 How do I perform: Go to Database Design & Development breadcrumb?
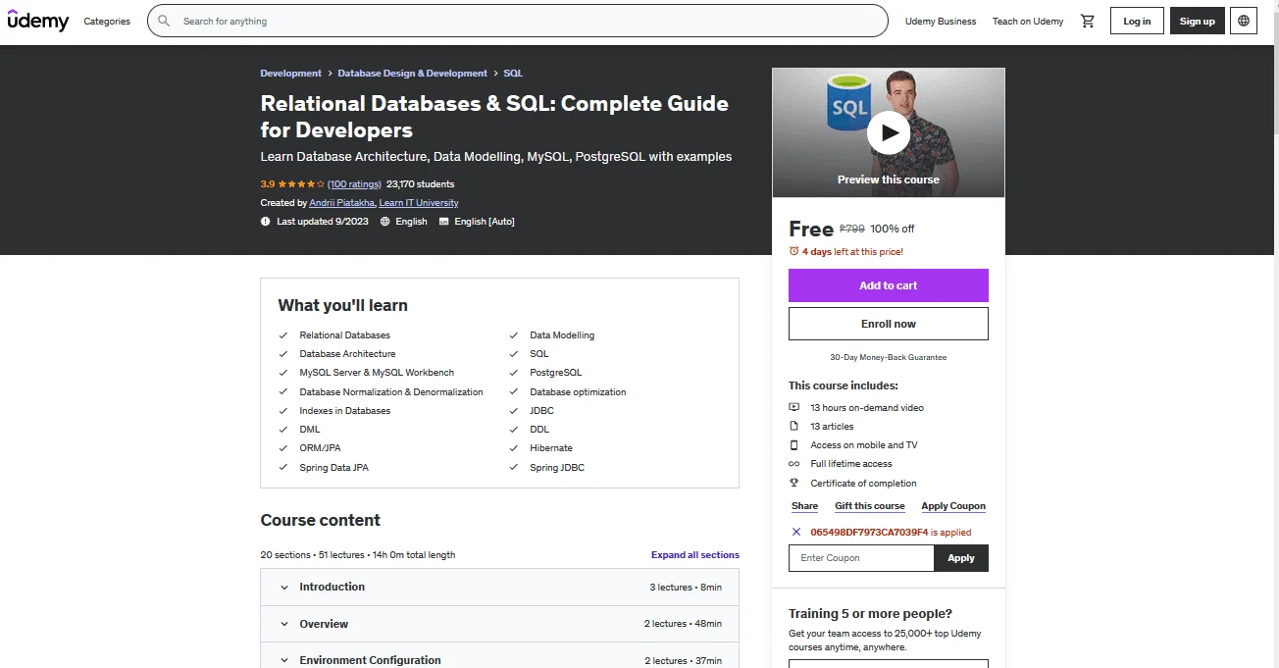(413, 74)
